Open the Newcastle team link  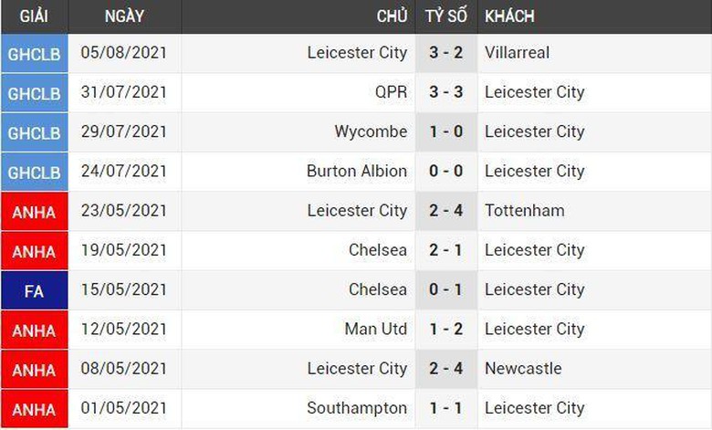(523, 368)
